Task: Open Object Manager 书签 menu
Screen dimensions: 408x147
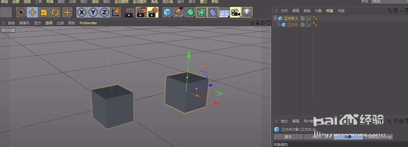Action: (x=341, y=11)
